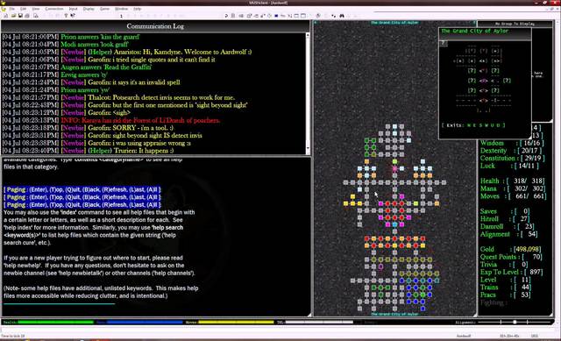Click the Quest Points stat line
The width and height of the screenshot is (561, 341).
coord(511,257)
